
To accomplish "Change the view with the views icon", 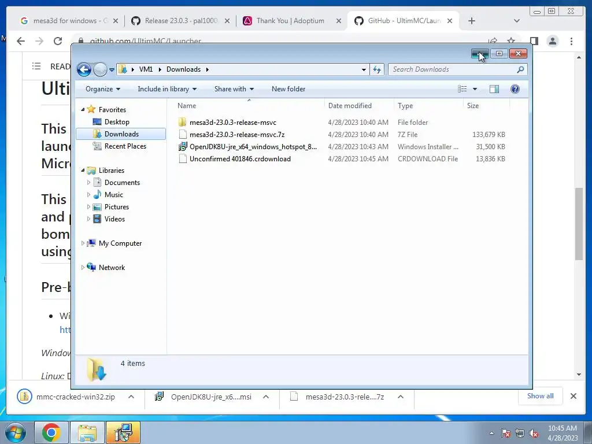I will click(x=462, y=89).
